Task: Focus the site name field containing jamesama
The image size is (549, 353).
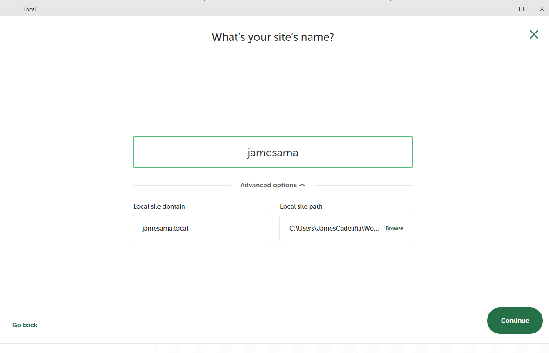Action: click(x=272, y=152)
